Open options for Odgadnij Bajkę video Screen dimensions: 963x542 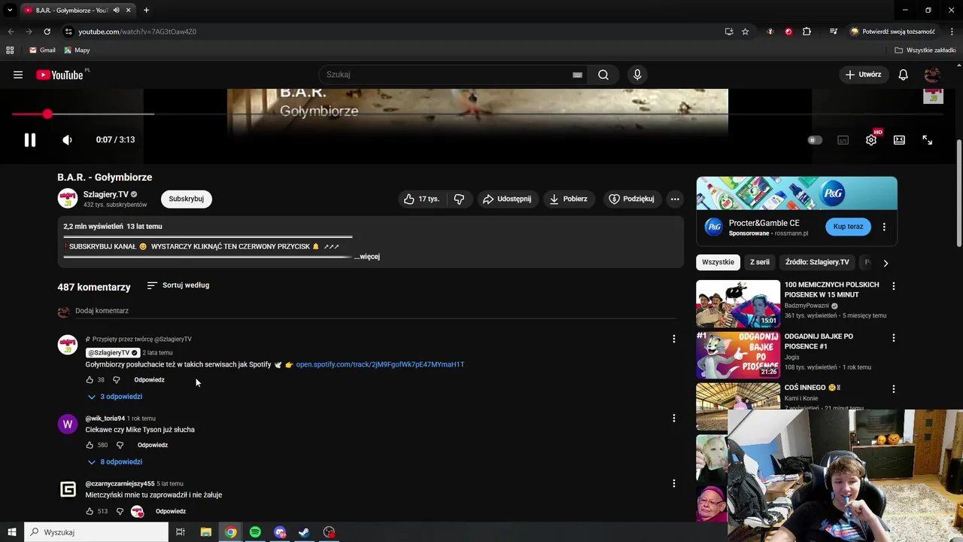pyautogui.click(x=894, y=338)
